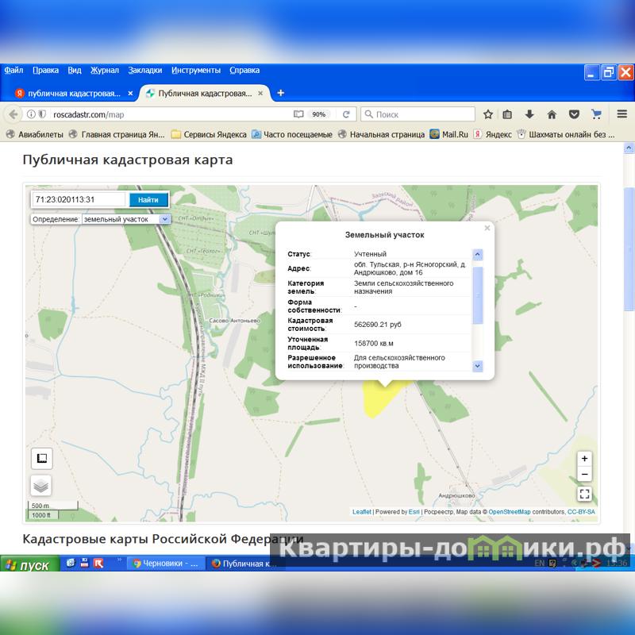The image size is (635, 635).
Task: Click the cadastral number input field
Action: pos(79,200)
